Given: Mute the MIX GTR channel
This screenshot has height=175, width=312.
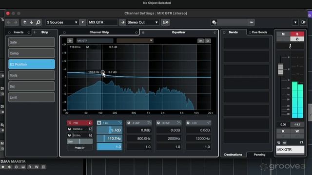Looking at the screenshot, I should (x=283, y=34).
